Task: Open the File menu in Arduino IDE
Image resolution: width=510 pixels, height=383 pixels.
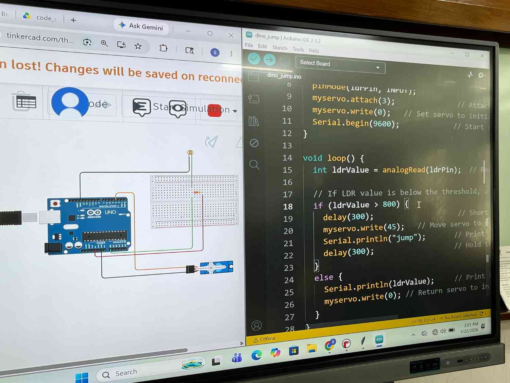Action: pyautogui.click(x=249, y=45)
